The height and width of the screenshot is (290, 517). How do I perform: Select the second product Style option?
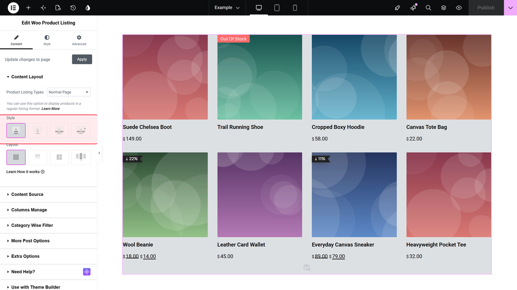37,131
